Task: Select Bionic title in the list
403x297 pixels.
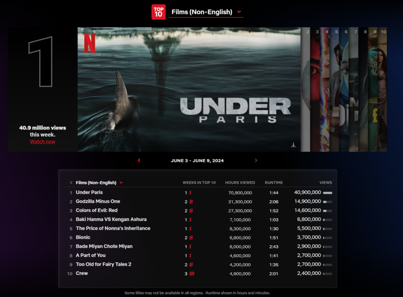Action: (x=83, y=238)
